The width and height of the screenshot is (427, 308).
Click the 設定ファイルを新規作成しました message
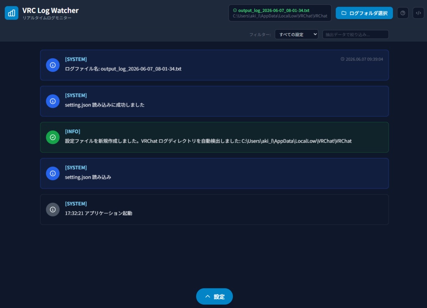click(208, 141)
